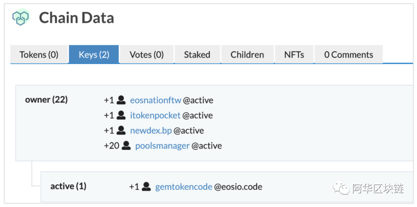Click the person icon beside newdex.bp

[121, 131]
